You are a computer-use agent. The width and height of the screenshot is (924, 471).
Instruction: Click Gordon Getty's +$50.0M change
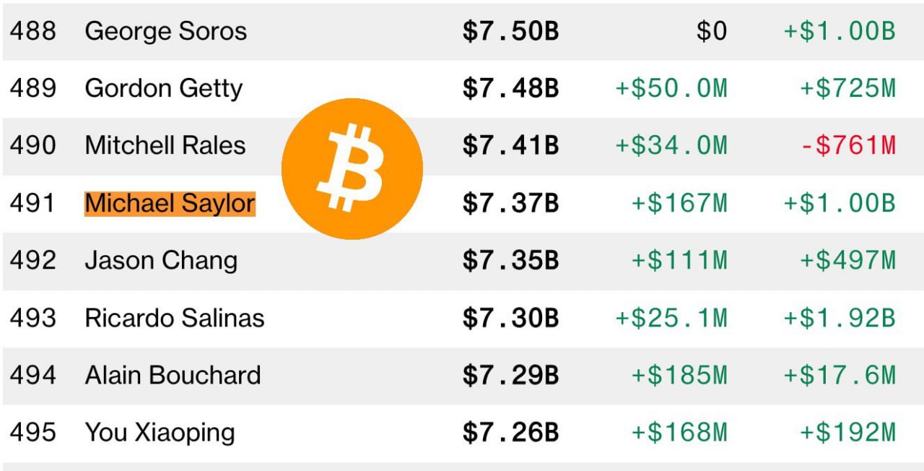pyautogui.click(x=671, y=89)
